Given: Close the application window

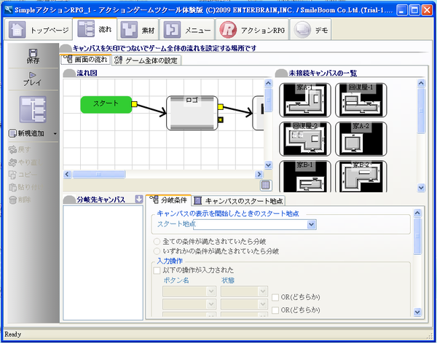Looking at the screenshot, I should point(427,10).
